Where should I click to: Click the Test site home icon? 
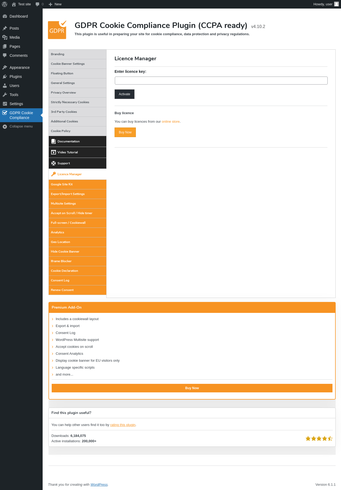click(x=14, y=4)
